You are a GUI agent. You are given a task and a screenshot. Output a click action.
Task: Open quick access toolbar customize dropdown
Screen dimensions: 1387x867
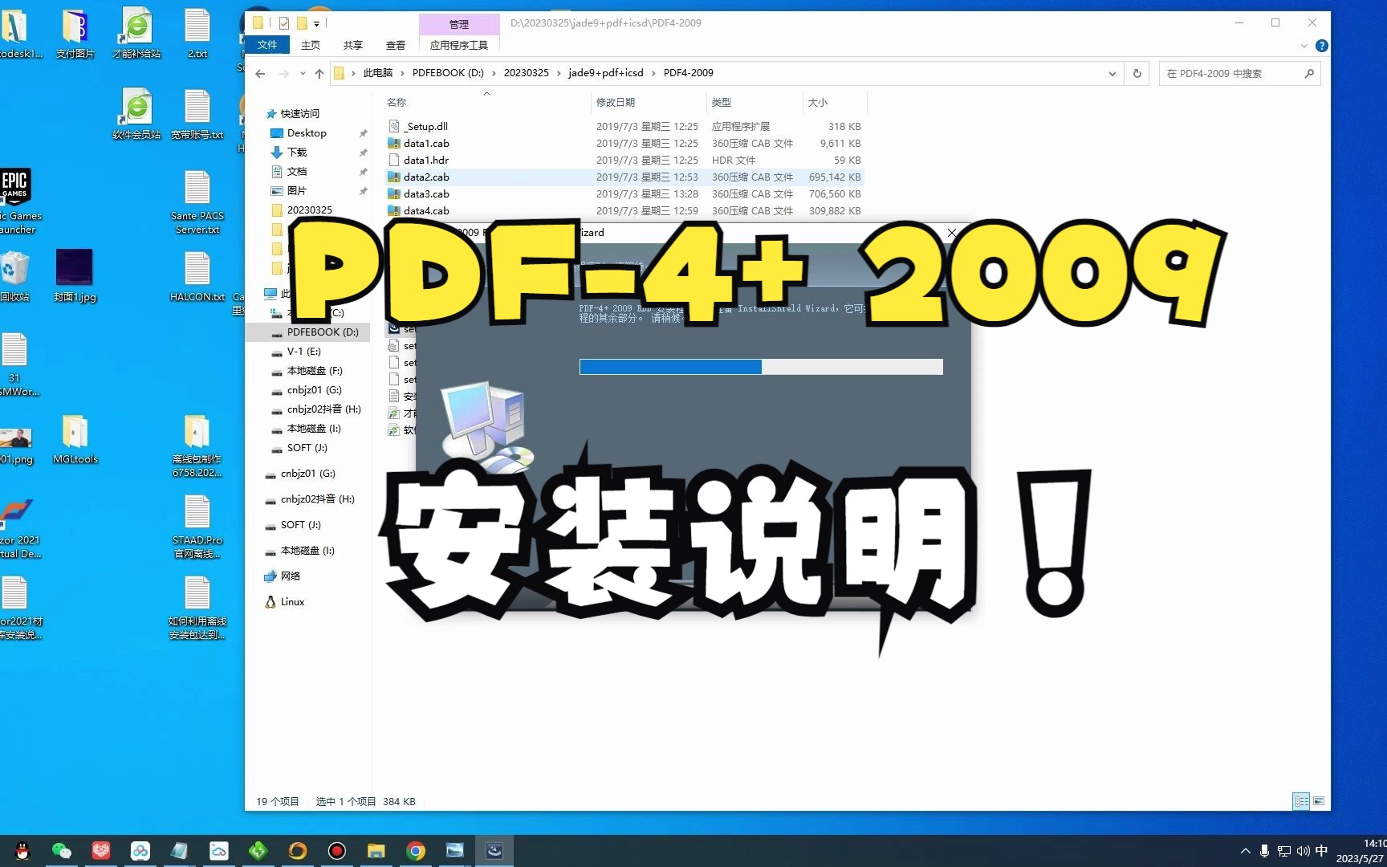tap(316, 23)
